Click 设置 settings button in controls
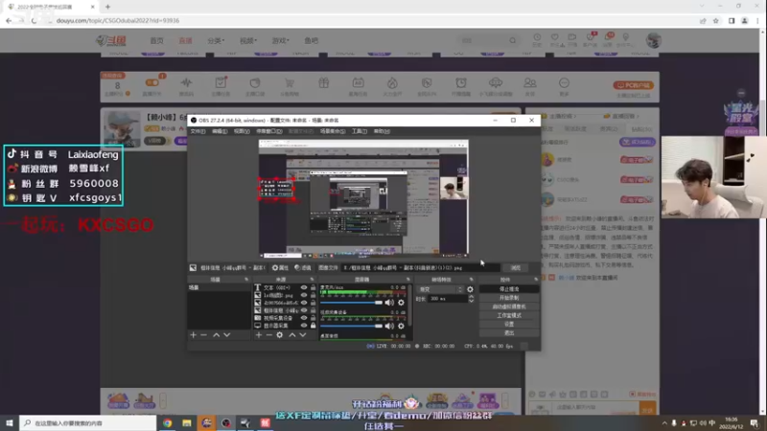 pos(509,325)
